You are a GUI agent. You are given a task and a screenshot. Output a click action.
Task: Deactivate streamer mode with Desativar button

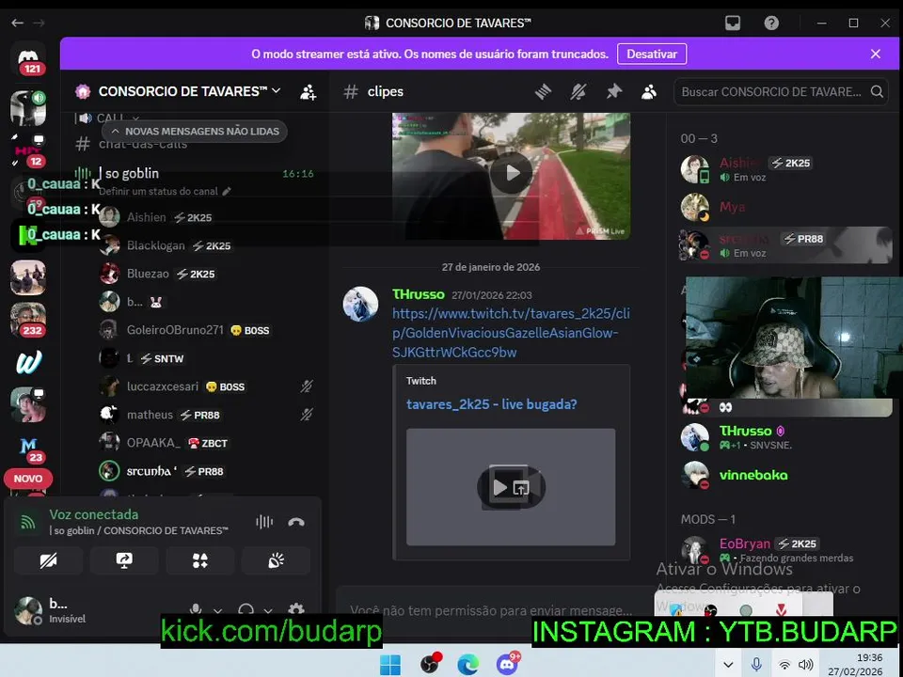click(651, 55)
